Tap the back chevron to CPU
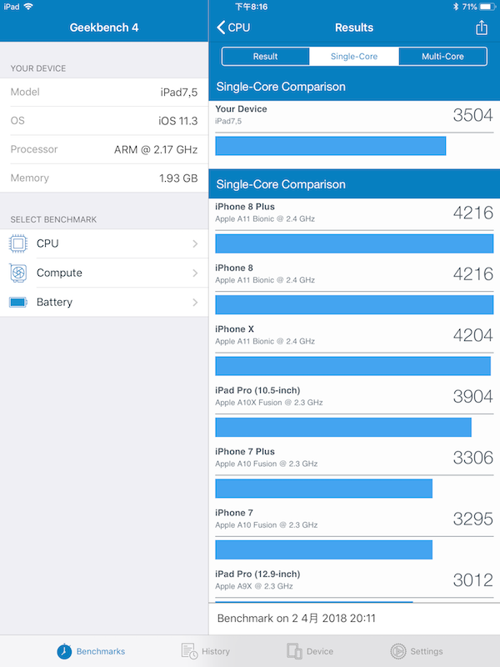This screenshot has width=500, height=667. (222, 28)
